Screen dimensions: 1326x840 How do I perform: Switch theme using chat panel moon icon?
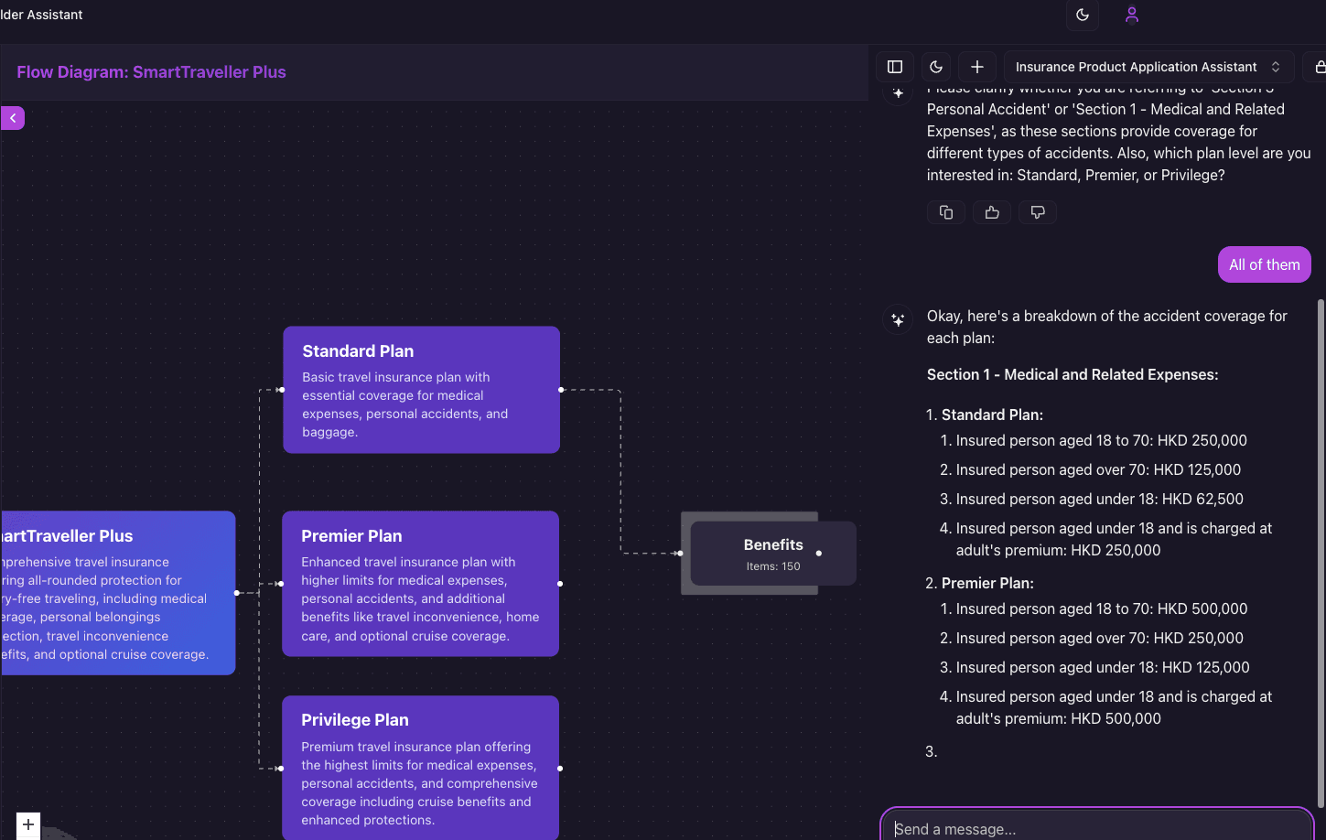point(936,67)
